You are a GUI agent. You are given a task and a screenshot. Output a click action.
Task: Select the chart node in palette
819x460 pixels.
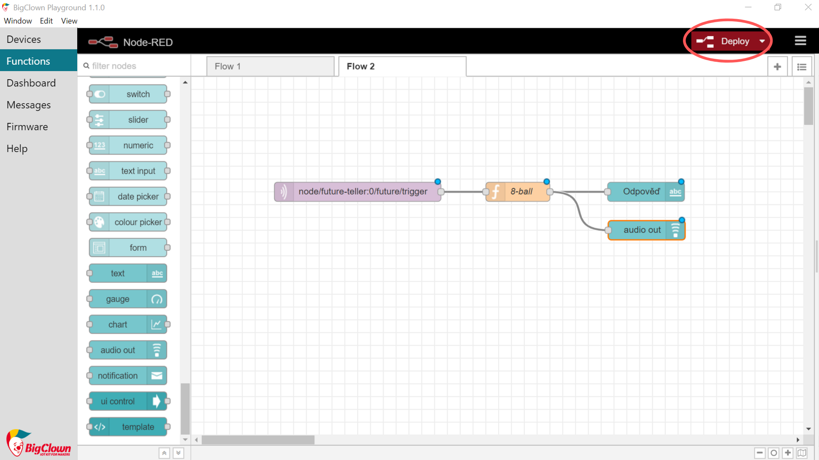pos(128,325)
